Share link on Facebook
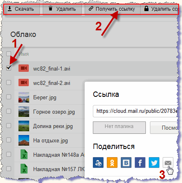 [140, 162]
